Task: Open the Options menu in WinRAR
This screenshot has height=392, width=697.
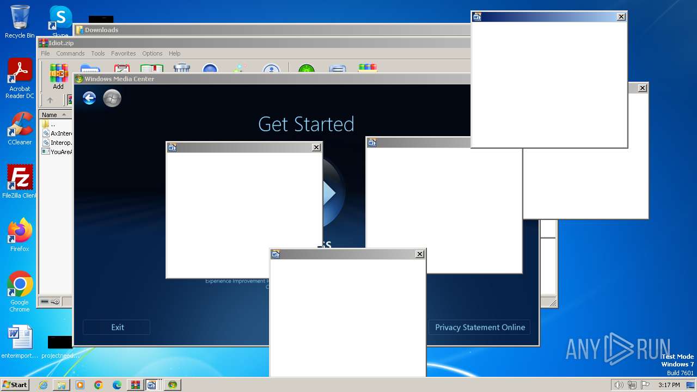Action: 152,53
